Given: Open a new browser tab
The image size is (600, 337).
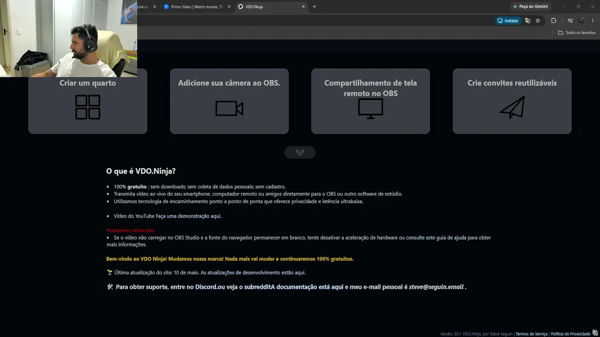Looking at the screenshot, I should (314, 7).
